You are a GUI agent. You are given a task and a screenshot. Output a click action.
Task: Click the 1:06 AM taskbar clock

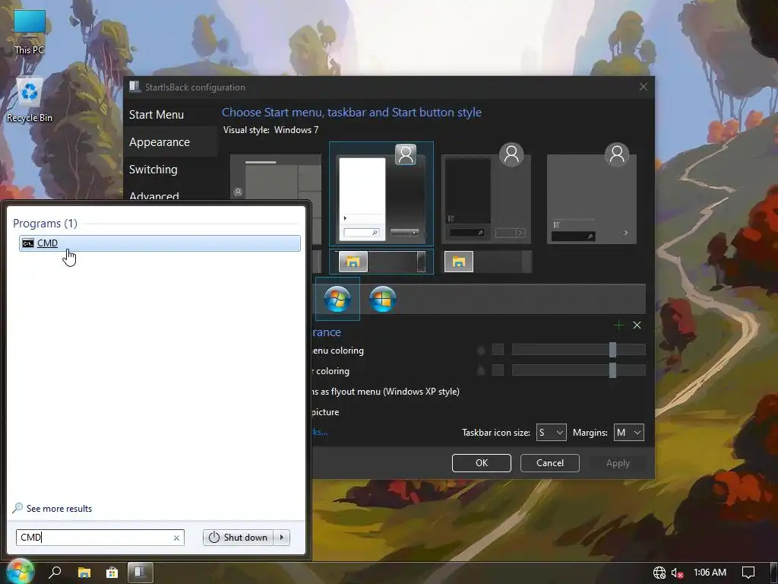point(710,572)
